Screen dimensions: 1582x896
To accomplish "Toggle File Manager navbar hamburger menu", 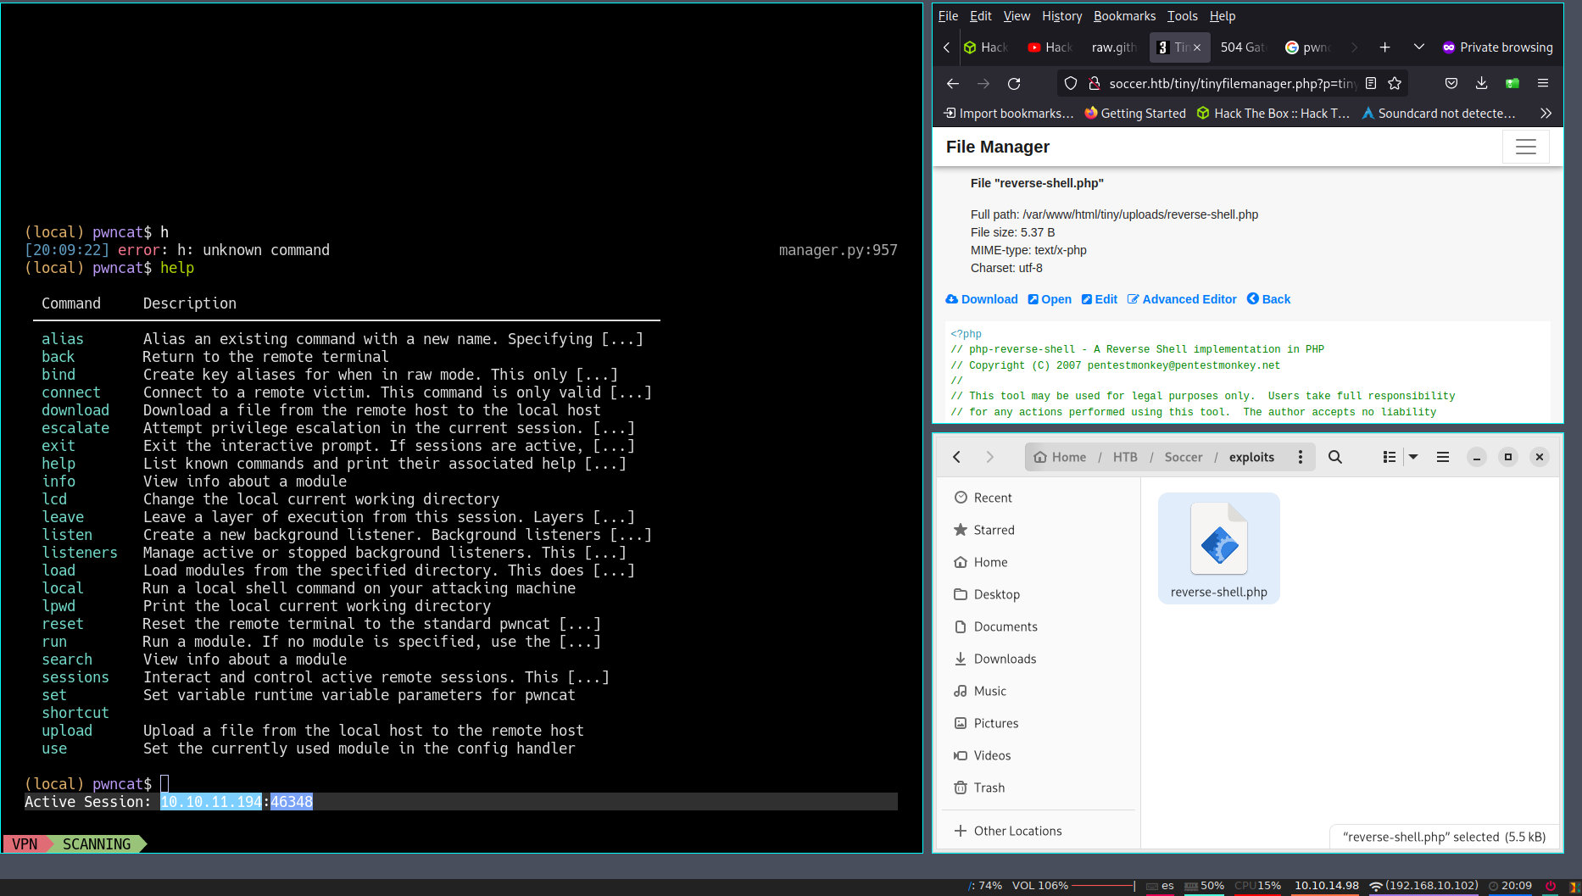I will click(1526, 147).
